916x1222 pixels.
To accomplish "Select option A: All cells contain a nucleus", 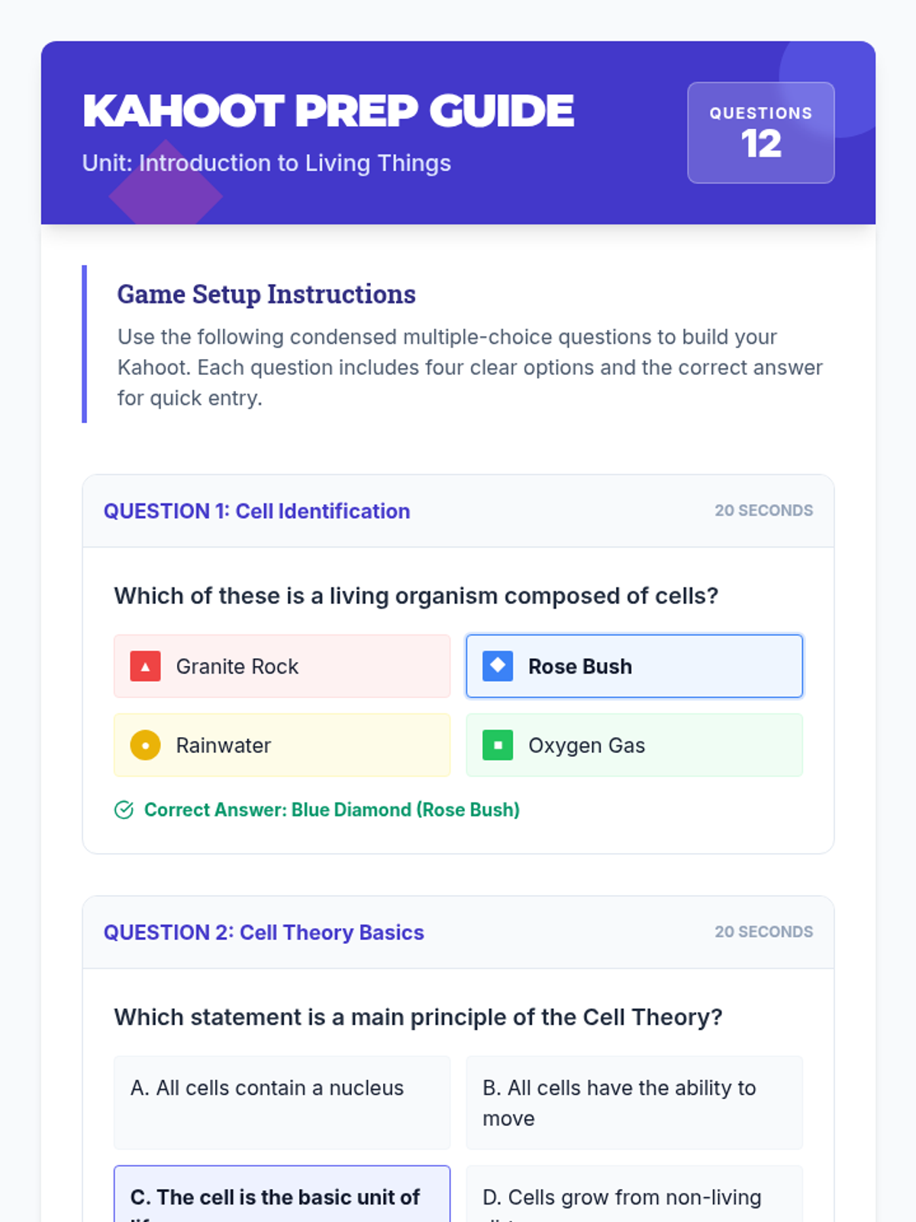I will [282, 1102].
